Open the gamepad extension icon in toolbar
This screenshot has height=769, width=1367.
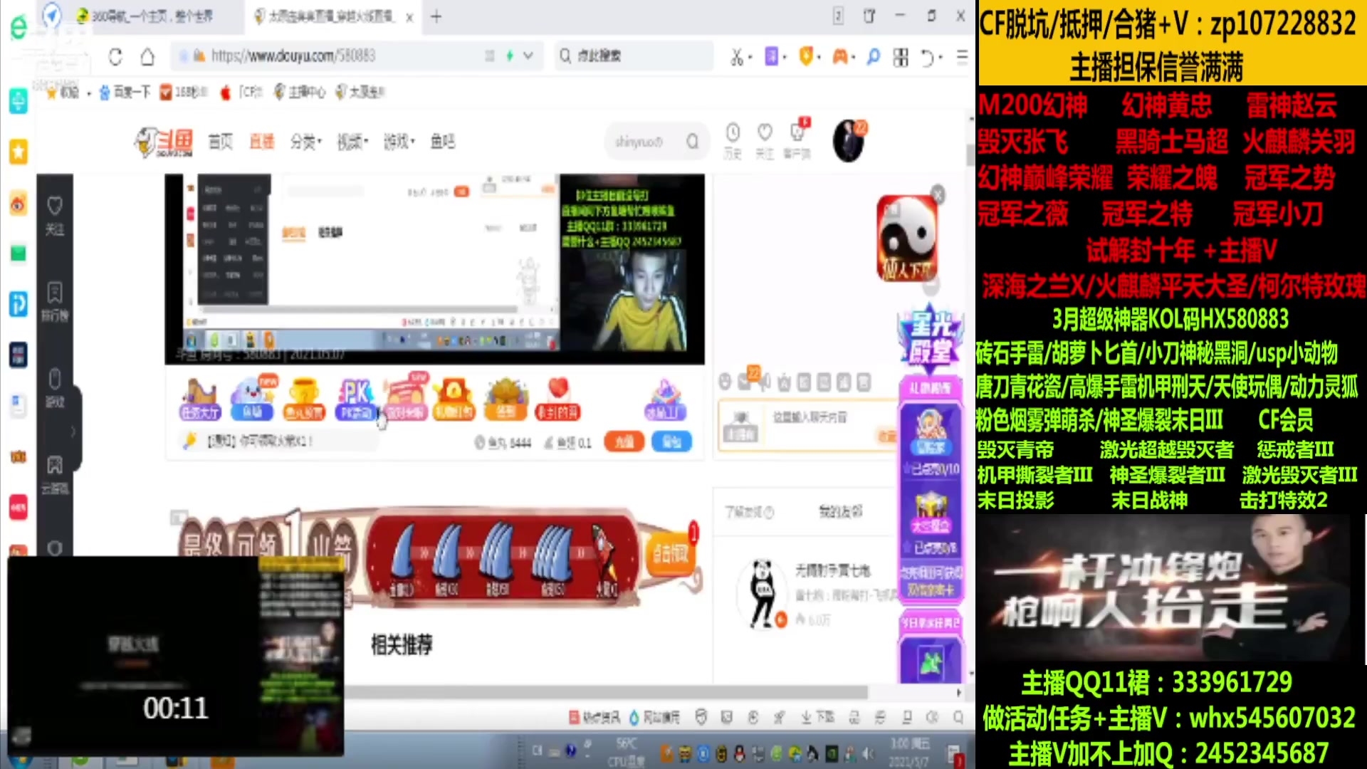click(x=839, y=56)
